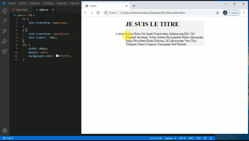
Task: Click the text-transform: uppercase line
Action: pyautogui.click(x=48, y=23)
